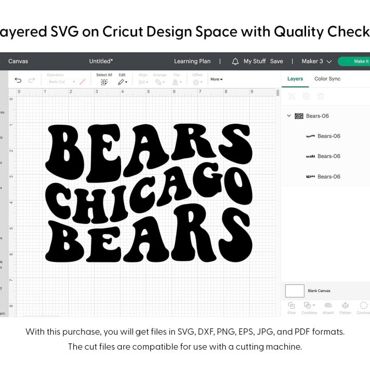Open the More toolbar dropdown

[x=216, y=80]
